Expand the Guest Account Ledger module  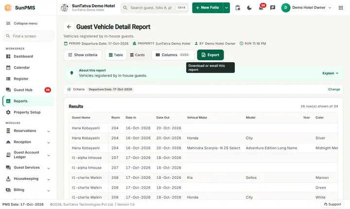pyautogui.click(x=28, y=155)
